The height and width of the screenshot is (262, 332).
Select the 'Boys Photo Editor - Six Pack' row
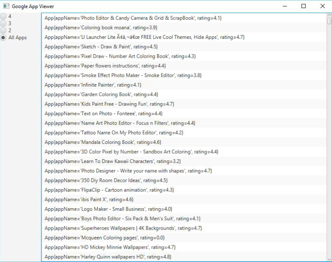pyautogui.click(x=184, y=218)
